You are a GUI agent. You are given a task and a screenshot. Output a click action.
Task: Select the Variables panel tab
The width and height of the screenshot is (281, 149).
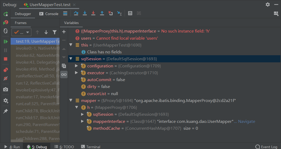[71, 23]
